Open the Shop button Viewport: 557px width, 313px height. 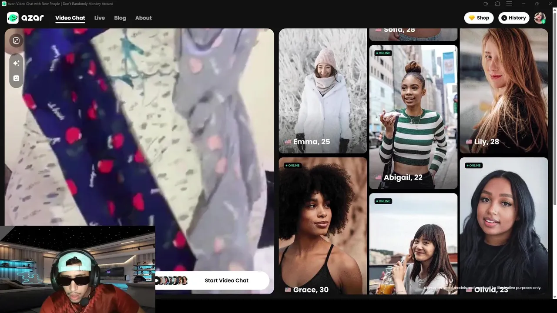(x=479, y=18)
